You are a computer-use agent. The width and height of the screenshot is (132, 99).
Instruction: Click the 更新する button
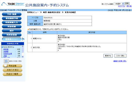pyautogui.click(x=108, y=56)
